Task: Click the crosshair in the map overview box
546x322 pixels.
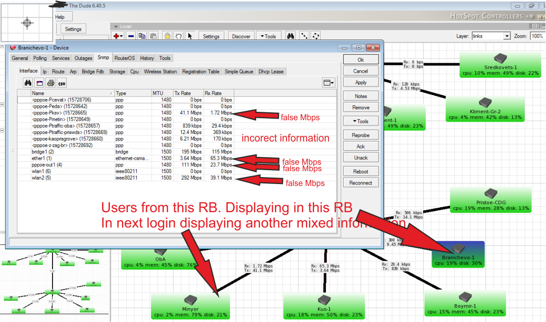Action: click(27, 23)
